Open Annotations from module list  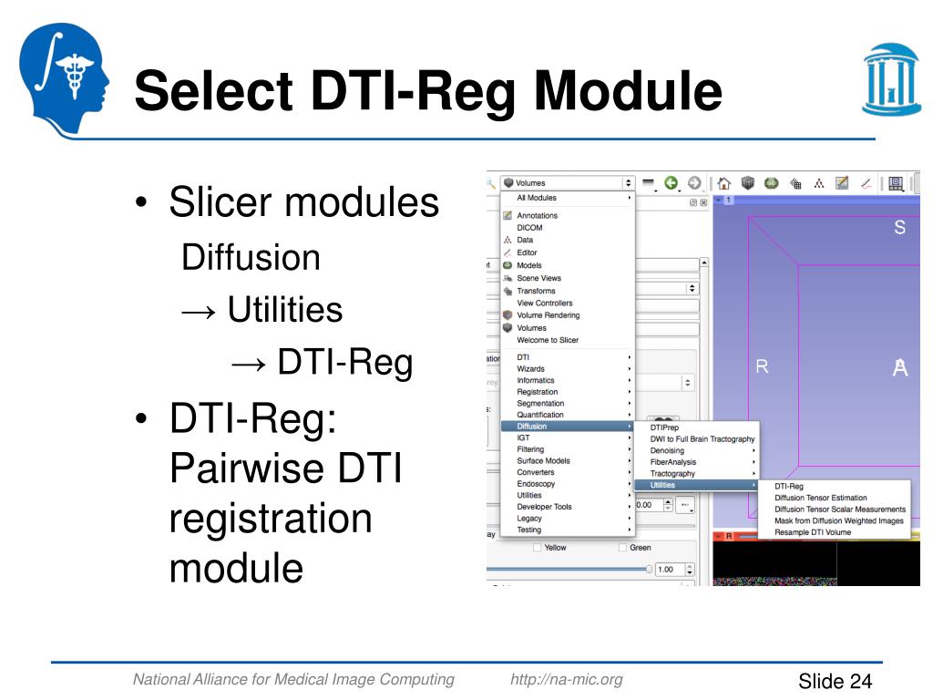pos(568,215)
